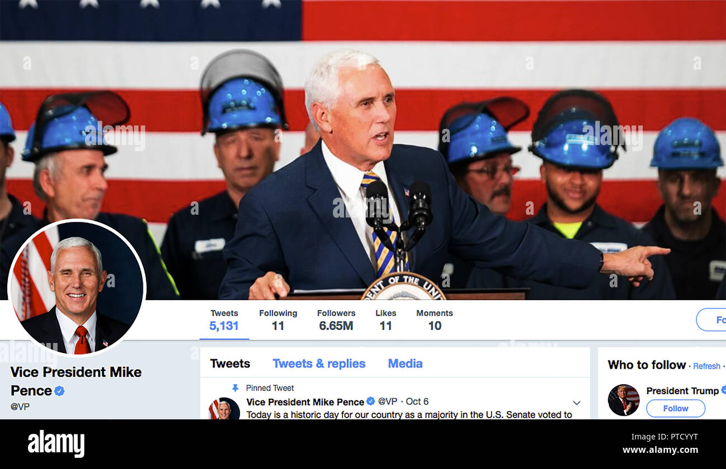The height and width of the screenshot is (469, 726).
Task: Follow President Trump suggestion
Action: tap(676, 408)
